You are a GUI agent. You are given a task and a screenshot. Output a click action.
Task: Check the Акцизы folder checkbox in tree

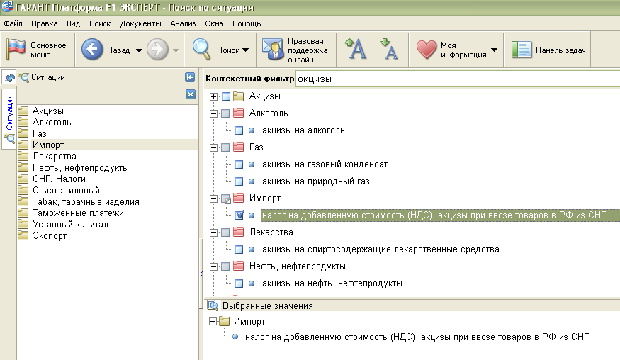(226, 96)
